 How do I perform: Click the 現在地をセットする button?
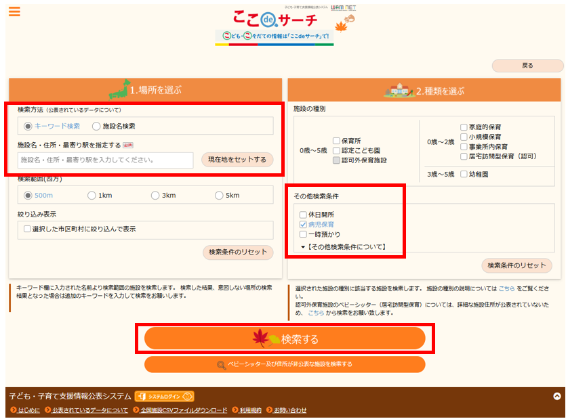[x=237, y=160]
